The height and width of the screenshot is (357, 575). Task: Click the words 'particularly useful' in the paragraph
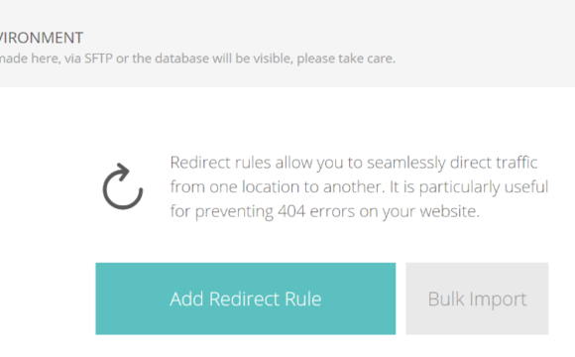pyautogui.click(x=484, y=187)
